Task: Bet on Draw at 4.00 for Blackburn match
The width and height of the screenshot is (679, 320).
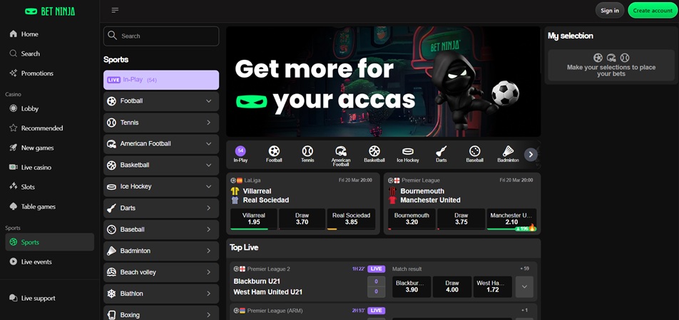Action: coord(452,287)
